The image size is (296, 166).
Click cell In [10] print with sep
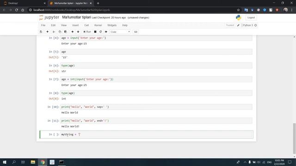tap(156, 107)
